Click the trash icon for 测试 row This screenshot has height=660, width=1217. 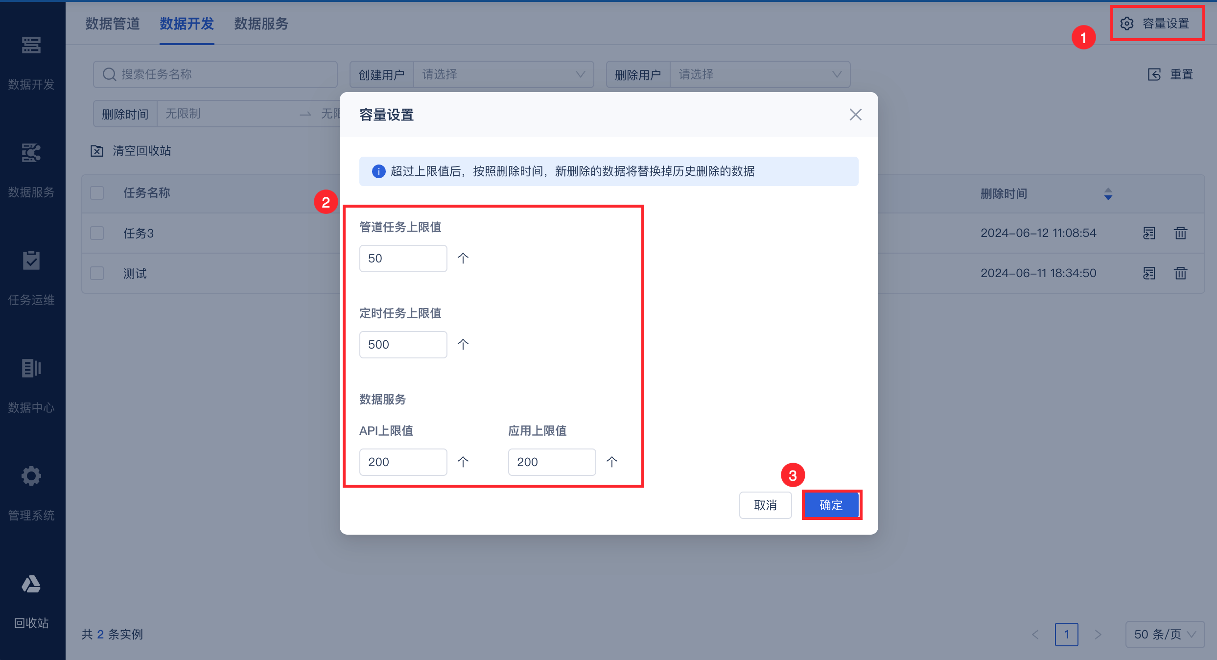[1180, 273]
